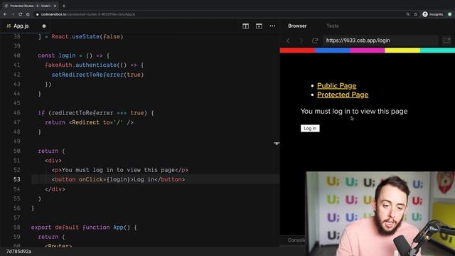Click the Redirect to='/' code line

click(x=90, y=122)
